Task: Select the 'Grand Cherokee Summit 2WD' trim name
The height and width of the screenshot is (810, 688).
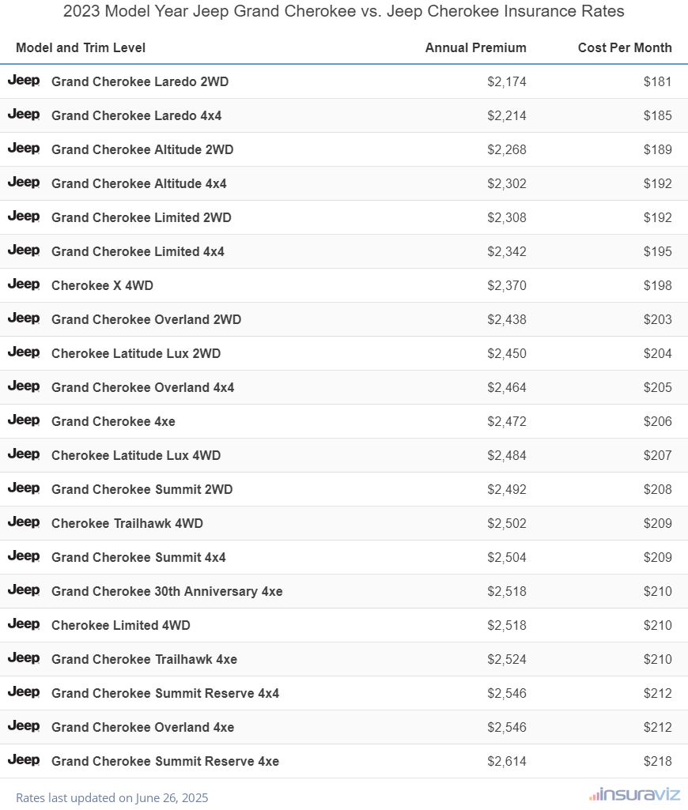Action: pos(142,490)
